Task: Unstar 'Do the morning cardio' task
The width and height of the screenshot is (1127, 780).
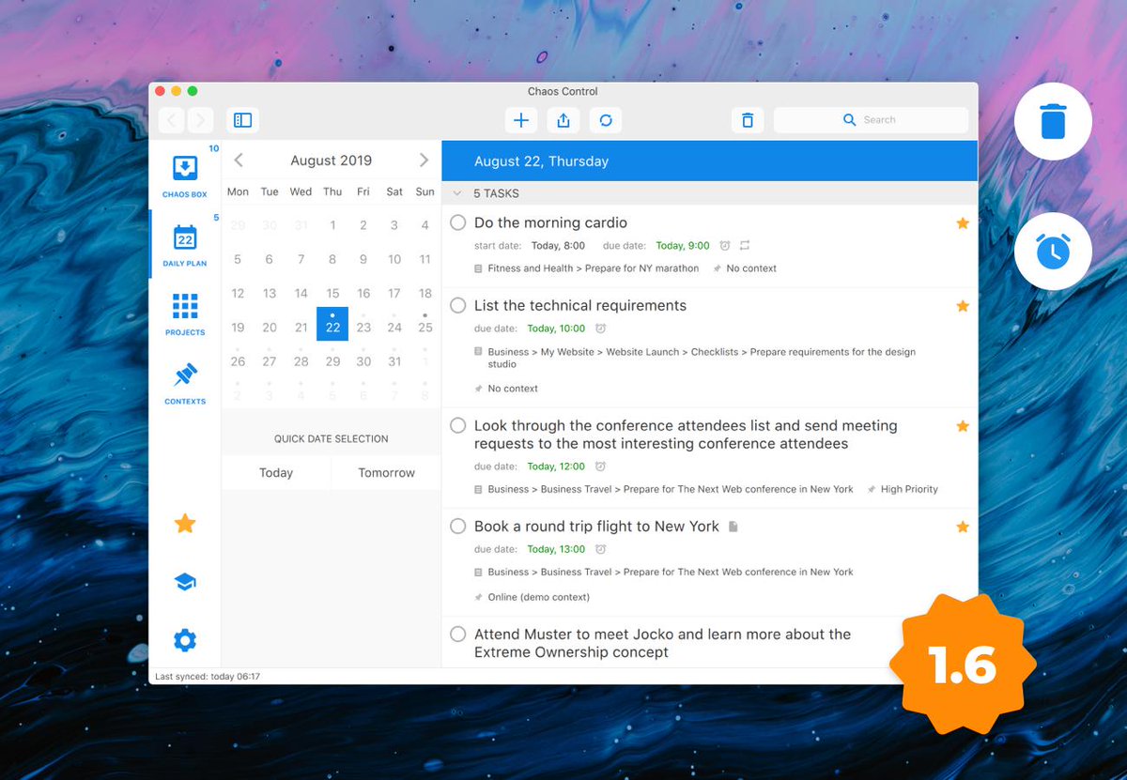Action: coord(962,223)
